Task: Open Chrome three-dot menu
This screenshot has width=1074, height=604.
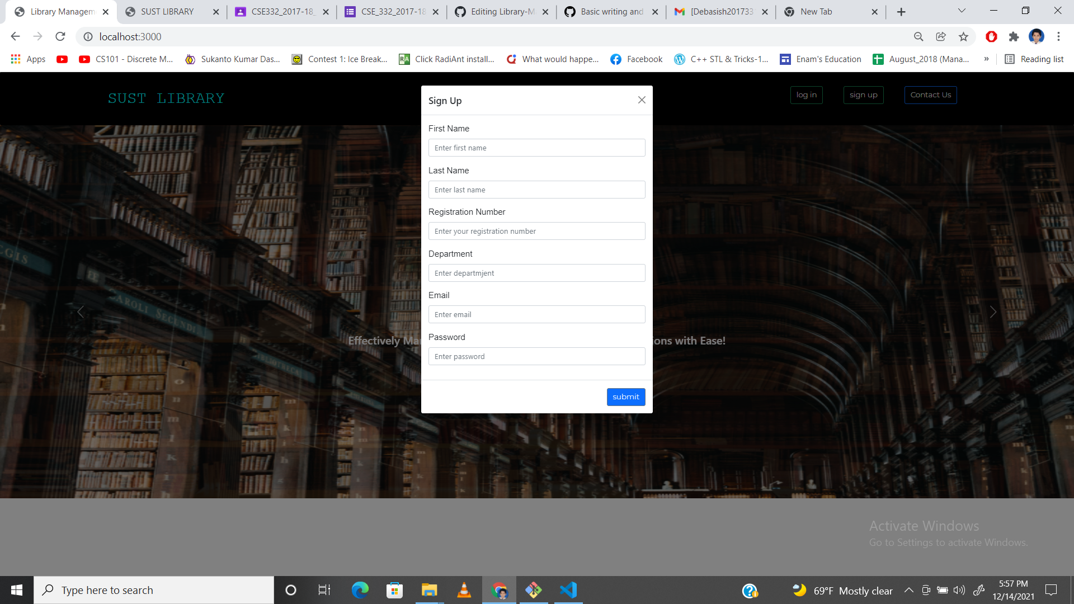Action: point(1058,36)
